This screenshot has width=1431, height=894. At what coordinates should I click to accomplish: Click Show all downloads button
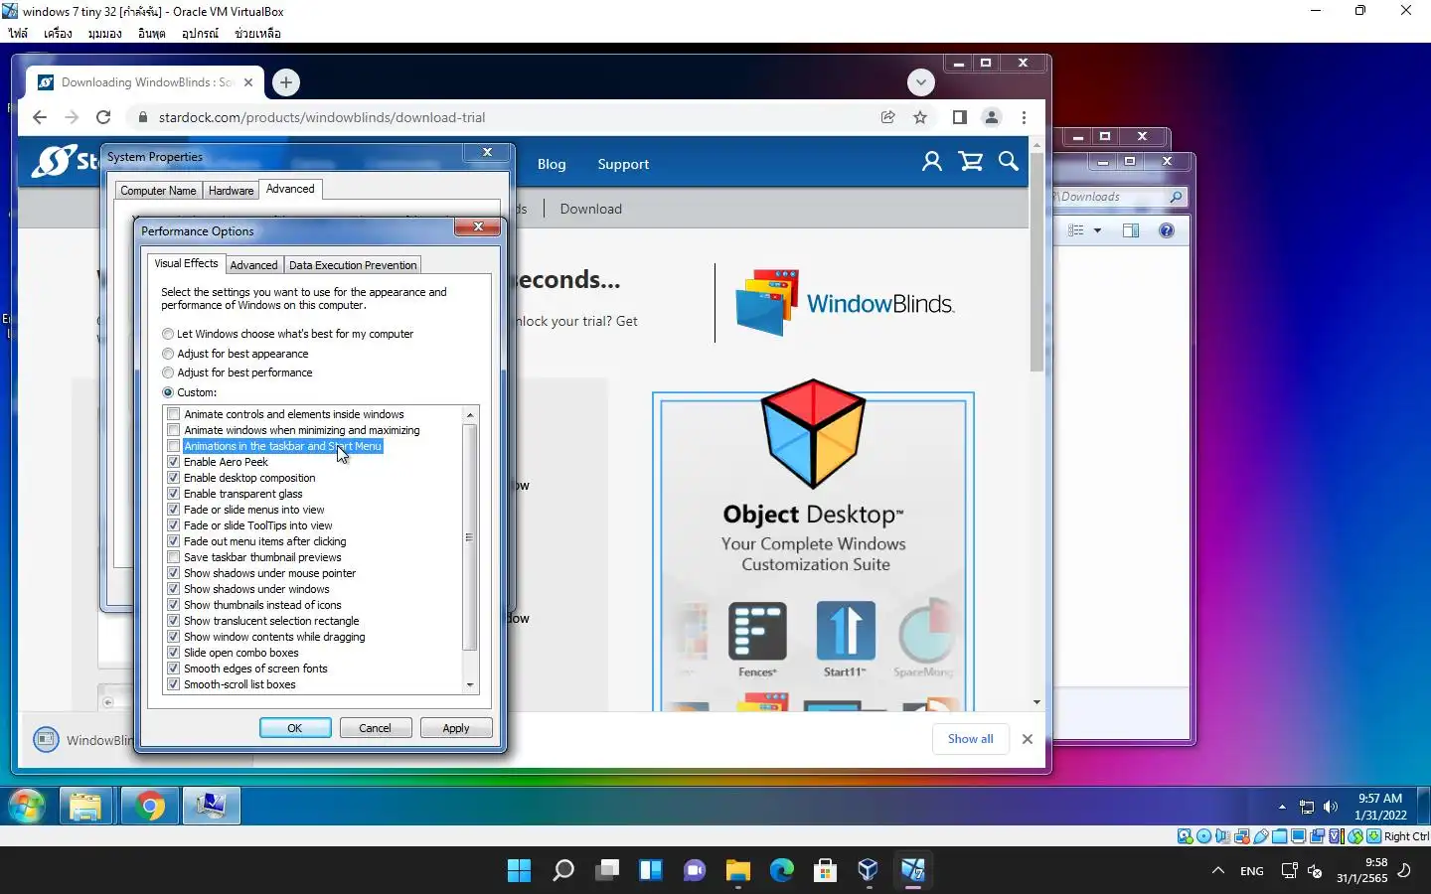coord(970,739)
